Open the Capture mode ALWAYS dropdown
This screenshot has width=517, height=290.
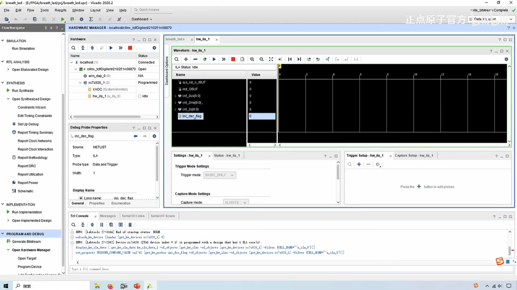point(236,202)
